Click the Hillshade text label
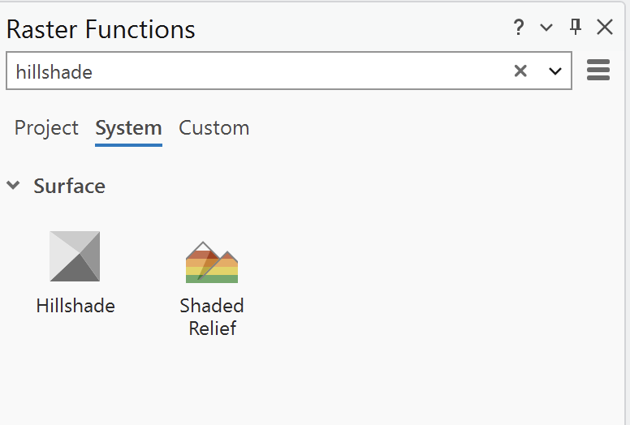 (x=76, y=306)
